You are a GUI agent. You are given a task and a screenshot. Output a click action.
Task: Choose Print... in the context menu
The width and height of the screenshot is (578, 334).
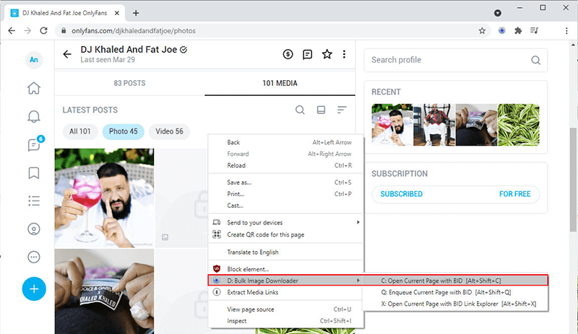click(x=286, y=194)
